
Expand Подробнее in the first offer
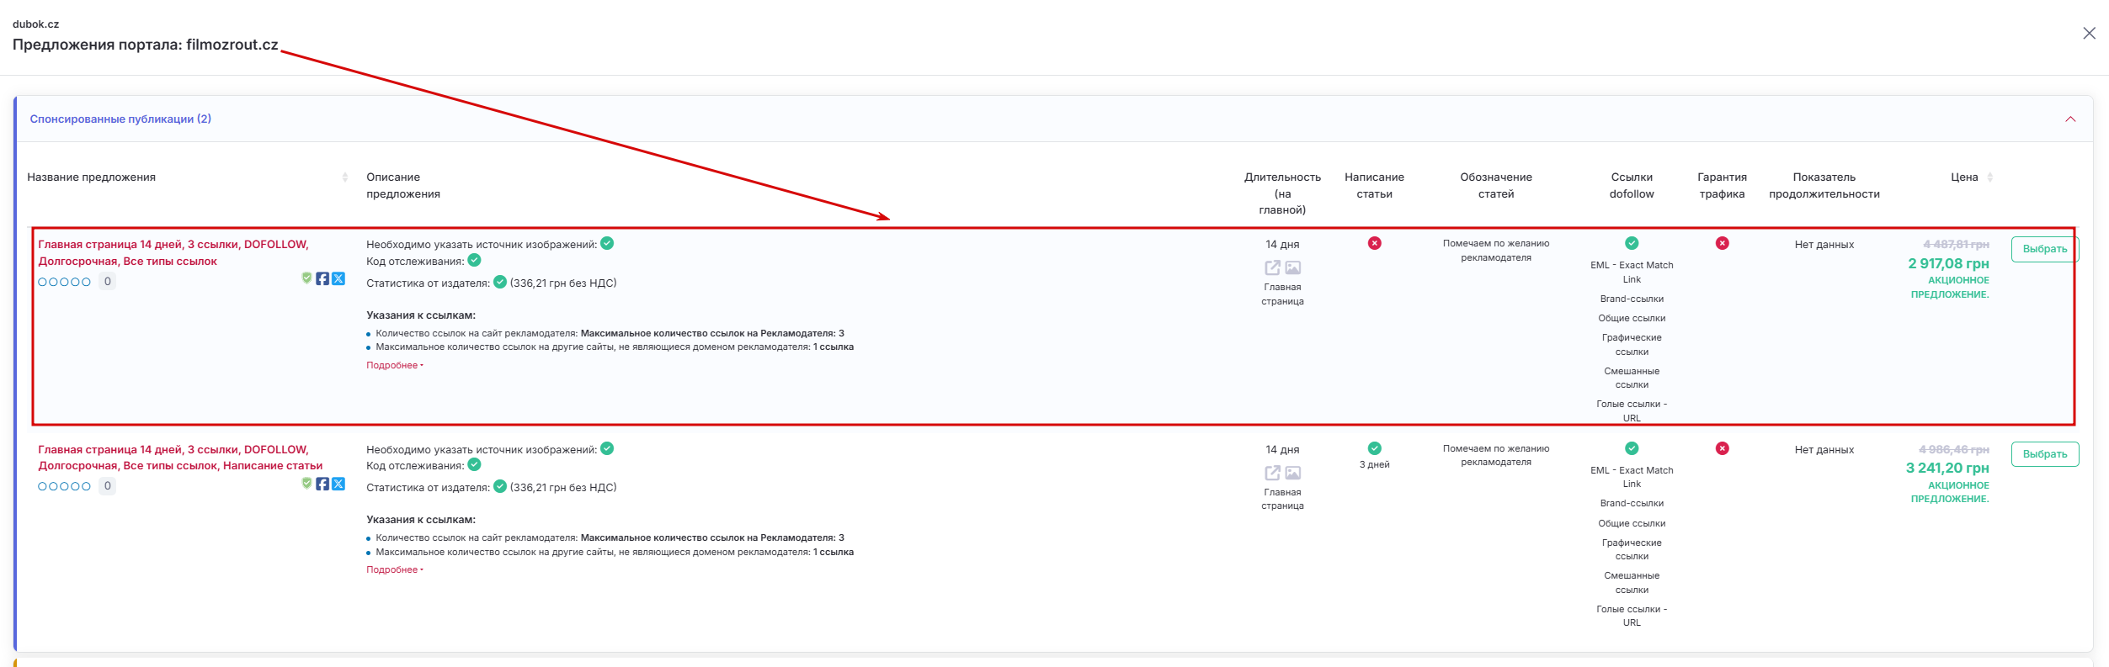[394, 365]
